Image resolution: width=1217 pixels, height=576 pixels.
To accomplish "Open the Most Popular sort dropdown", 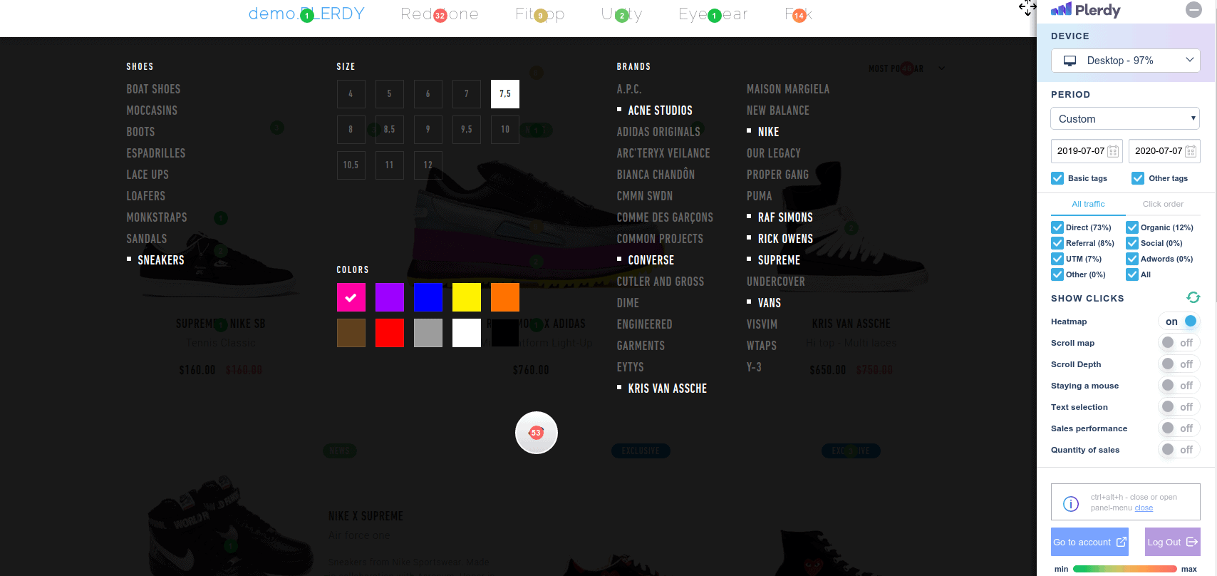I will click(906, 68).
